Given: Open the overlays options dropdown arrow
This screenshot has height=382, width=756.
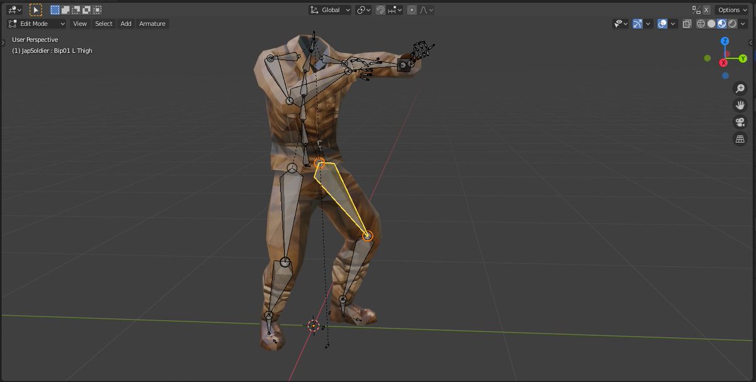Looking at the screenshot, I should 673,24.
